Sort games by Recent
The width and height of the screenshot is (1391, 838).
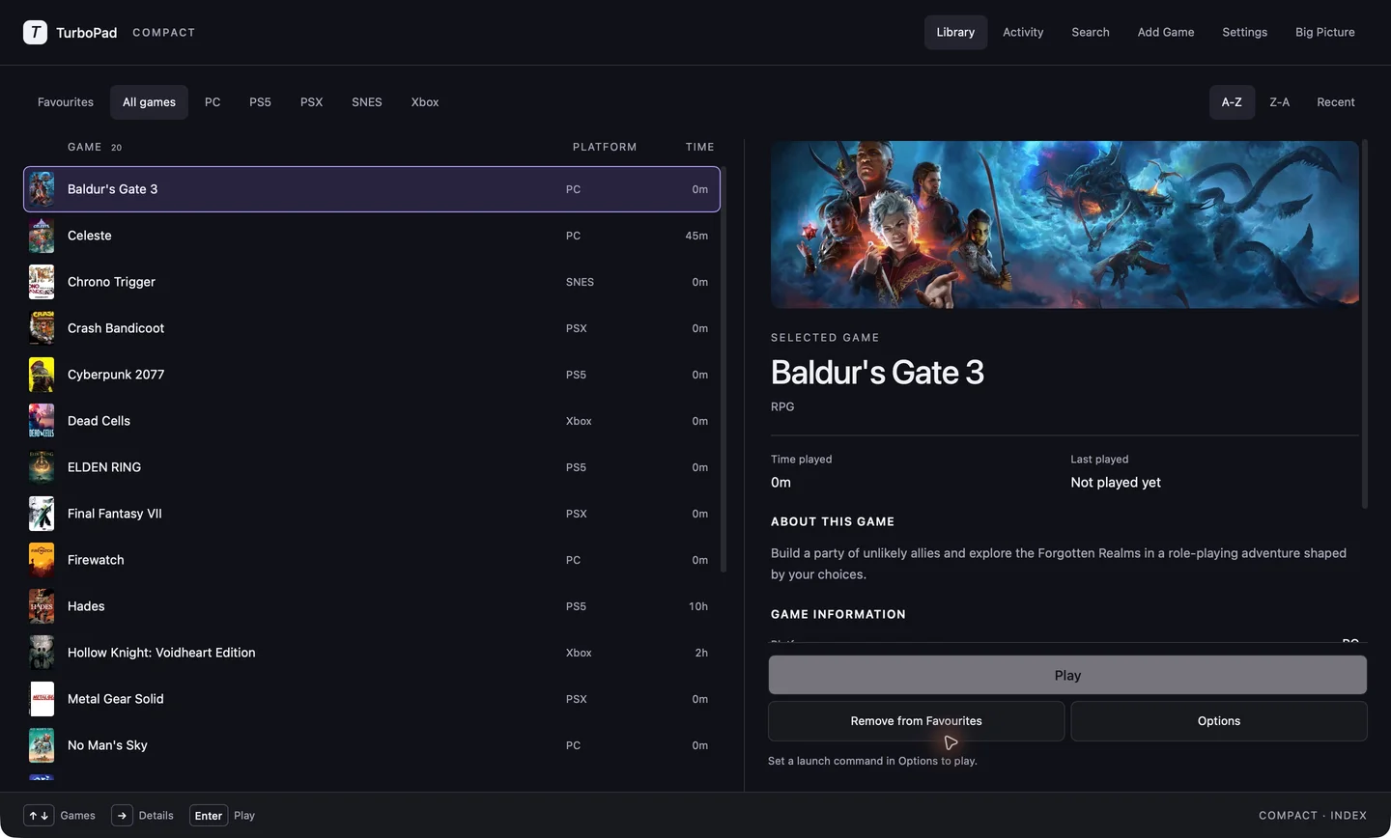(1336, 102)
